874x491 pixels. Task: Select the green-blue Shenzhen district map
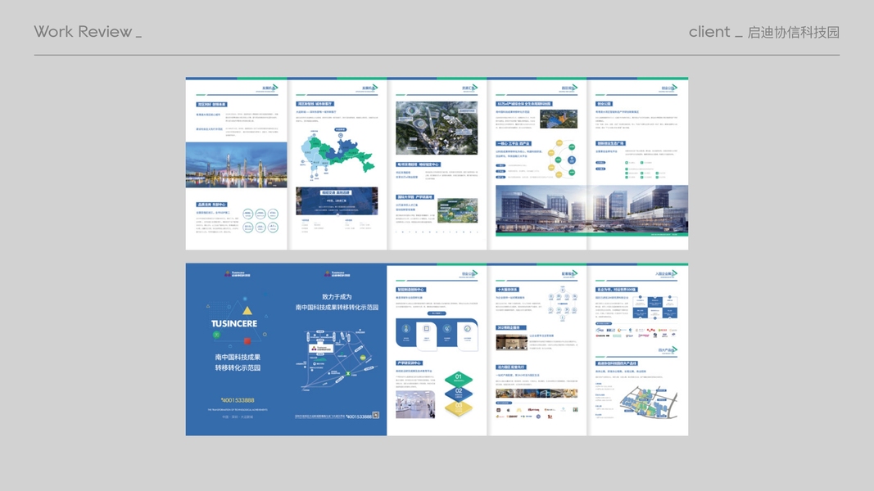coord(336,153)
